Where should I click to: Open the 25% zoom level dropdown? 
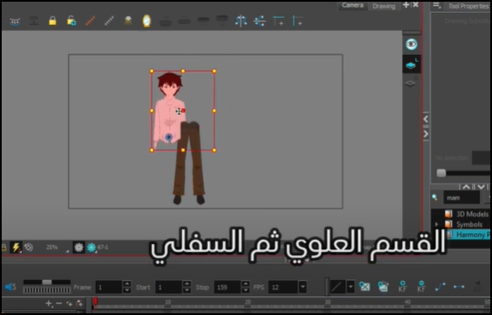pyautogui.click(x=56, y=247)
